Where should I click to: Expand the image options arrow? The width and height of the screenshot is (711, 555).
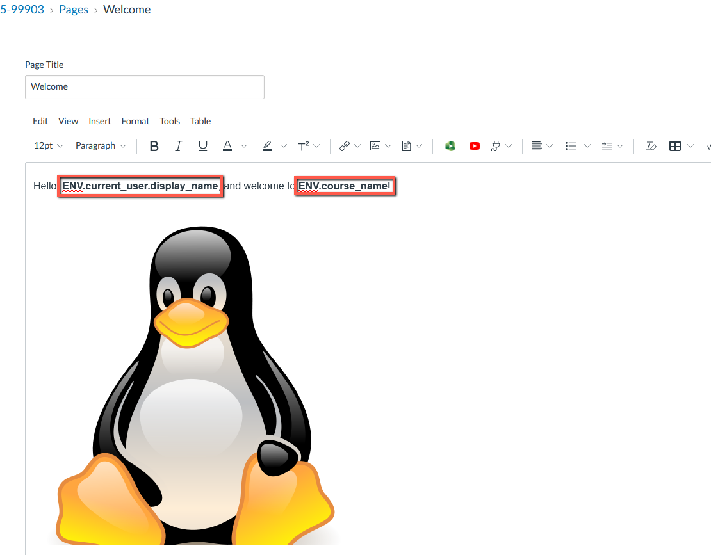tap(388, 146)
